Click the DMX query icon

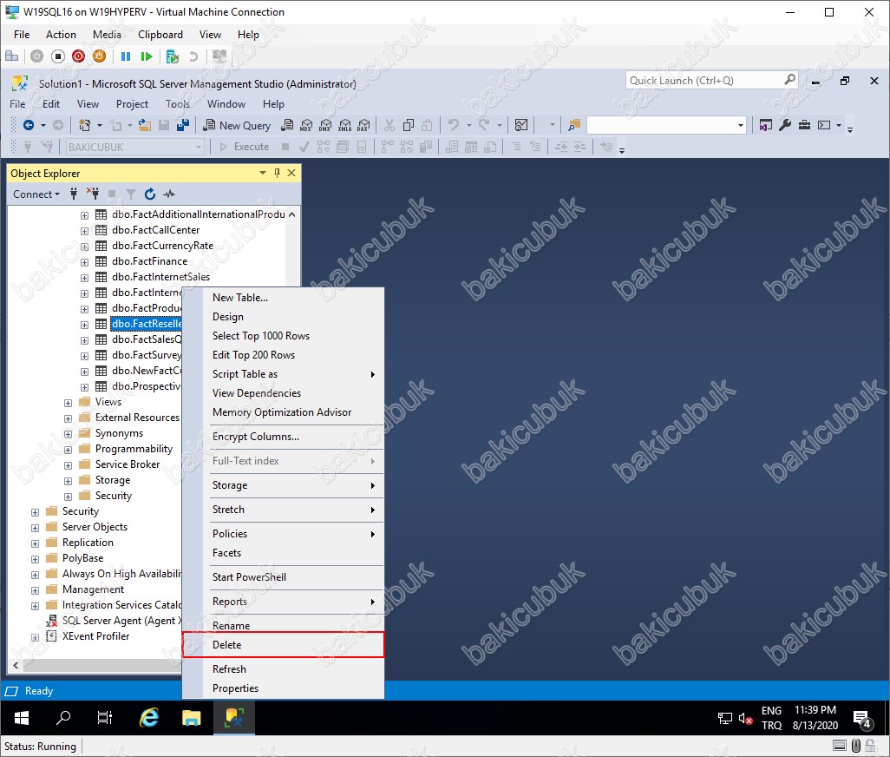coord(325,125)
